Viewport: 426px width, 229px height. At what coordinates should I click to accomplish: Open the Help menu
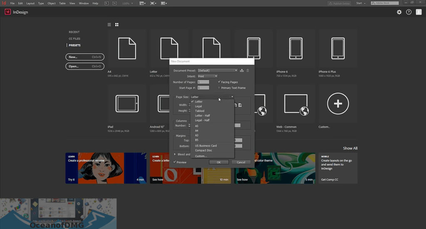tap(95, 3)
